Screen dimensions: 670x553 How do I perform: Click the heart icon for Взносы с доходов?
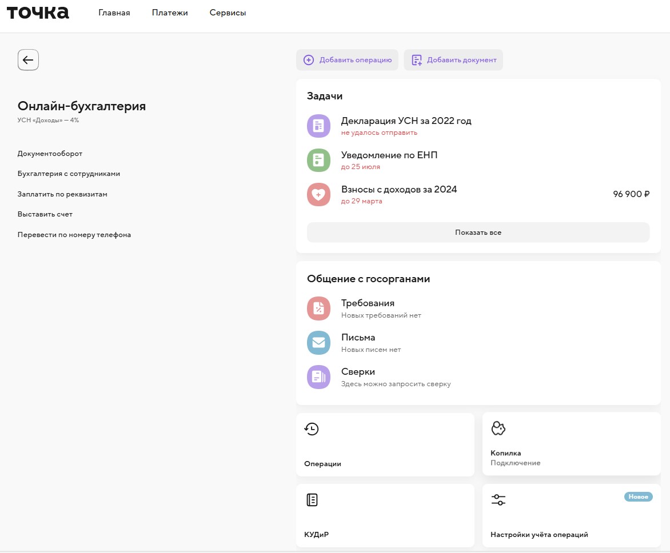click(x=318, y=195)
